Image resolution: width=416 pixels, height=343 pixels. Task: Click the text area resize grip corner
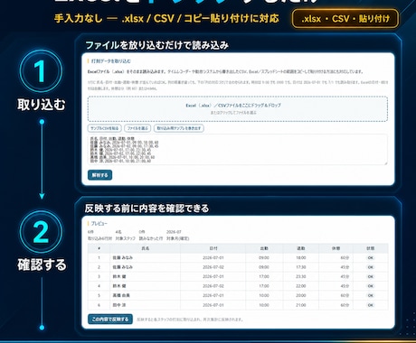pyautogui.click(x=385, y=163)
